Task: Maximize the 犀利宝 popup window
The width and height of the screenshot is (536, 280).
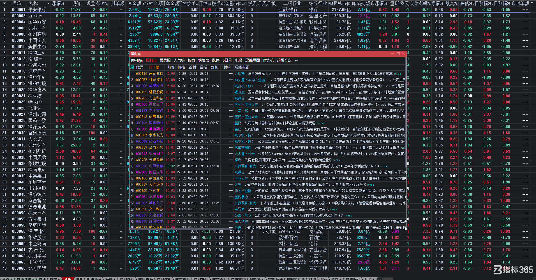Action: [x=398, y=54]
